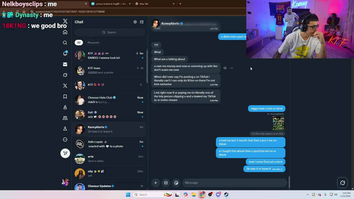The width and height of the screenshot is (354, 199).
Task: Open Communities people icon in sidebar
Action: (65, 118)
